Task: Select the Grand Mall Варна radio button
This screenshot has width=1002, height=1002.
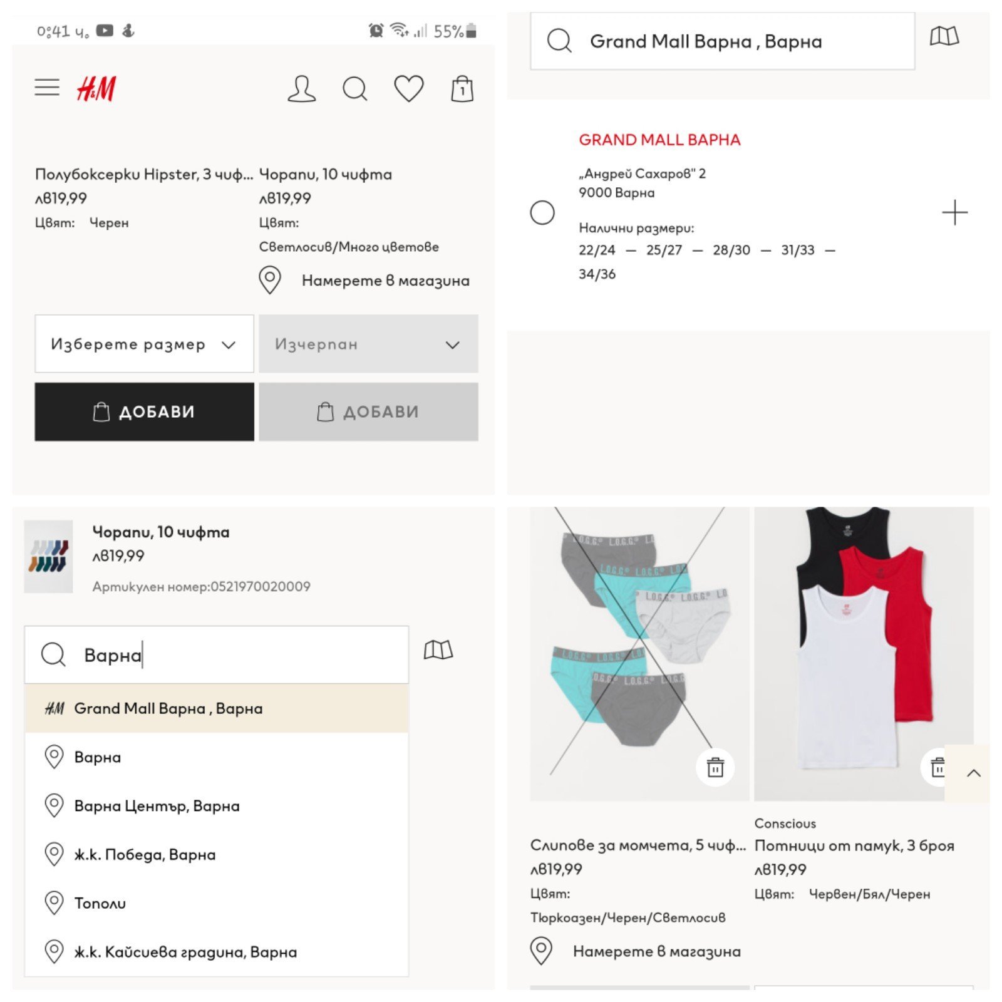Action: (542, 213)
